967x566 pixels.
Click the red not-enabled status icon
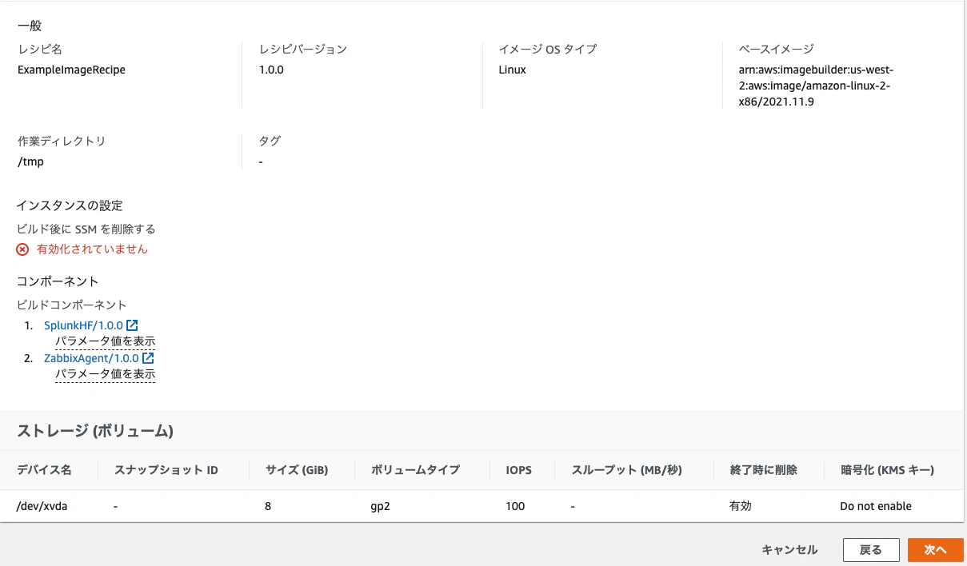tap(22, 249)
